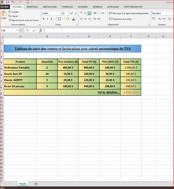Click the Coller paste icon
The width and height of the screenshot is (174, 189).
[4, 16]
